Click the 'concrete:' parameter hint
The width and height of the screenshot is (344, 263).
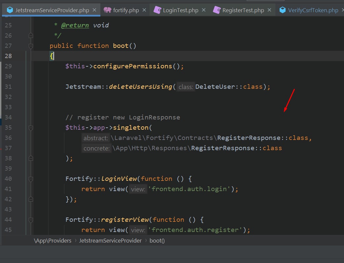pyautogui.click(x=96, y=148)
